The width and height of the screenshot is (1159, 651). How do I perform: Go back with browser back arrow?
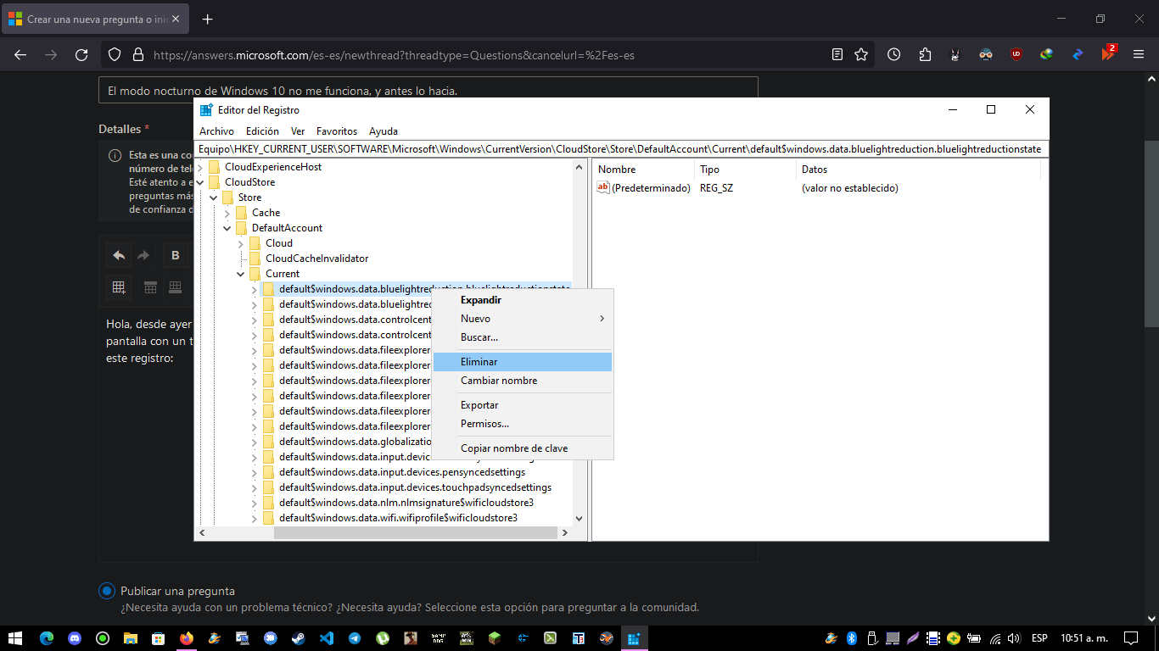pos(20,55)
